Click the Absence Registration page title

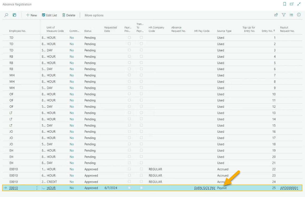17,4
